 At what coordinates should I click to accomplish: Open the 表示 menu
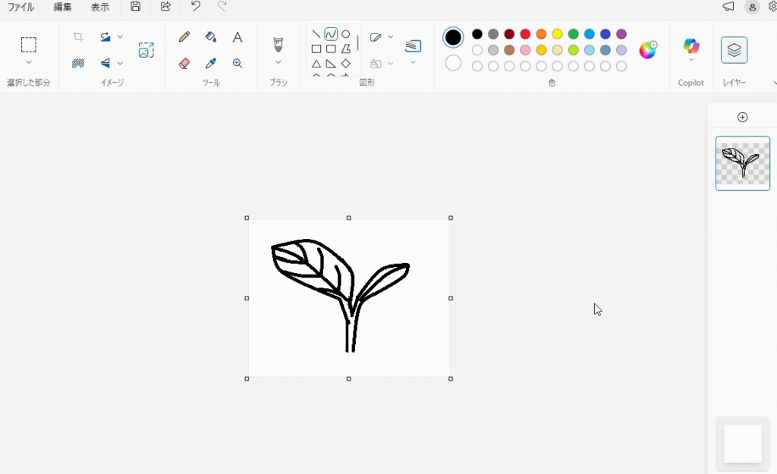pos(99,7)
